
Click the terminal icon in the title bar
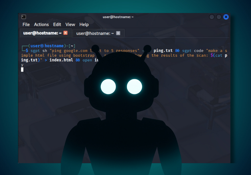tap(24, 17)
